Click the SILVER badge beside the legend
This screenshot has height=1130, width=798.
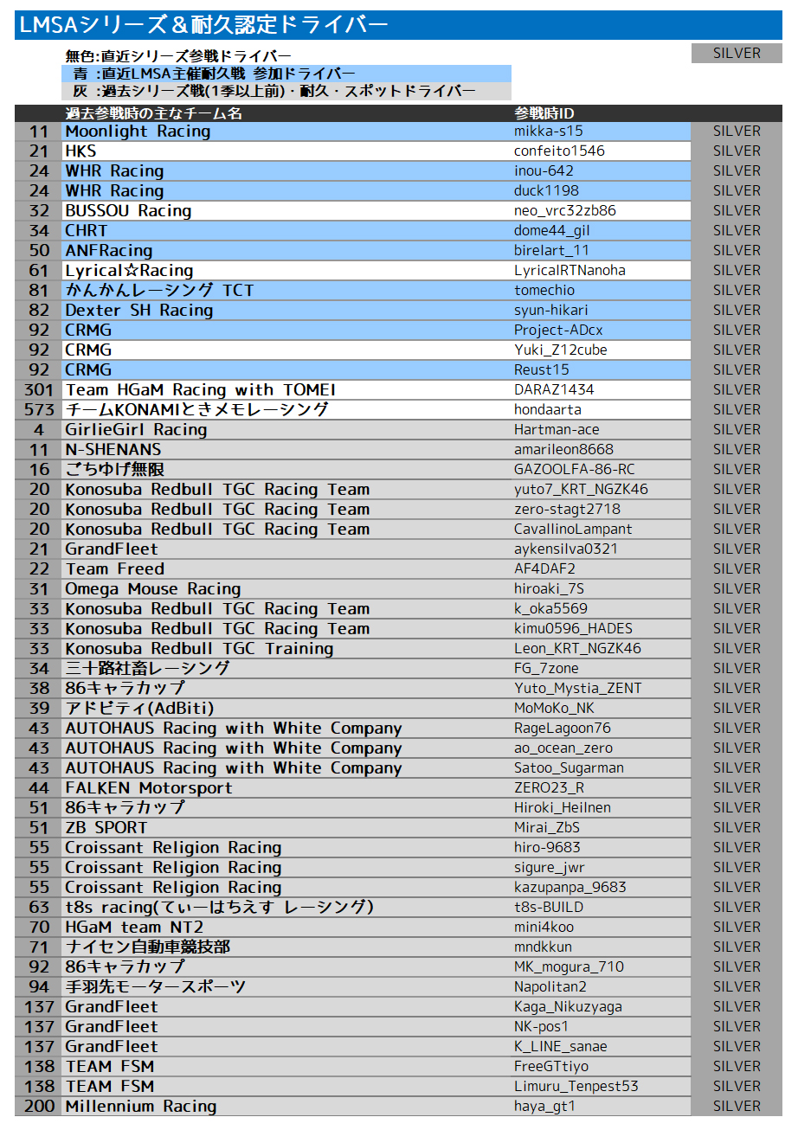click(737, 54)
